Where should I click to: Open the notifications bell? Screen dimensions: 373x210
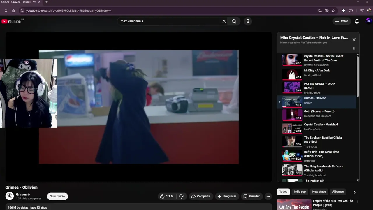357,21
